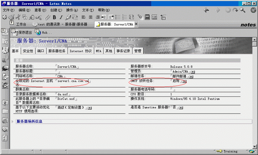Image resolution: width=258 pixels, height=155 pixels.
Task: Align paragraph right using toolbar icon
Action: [98, 17]
